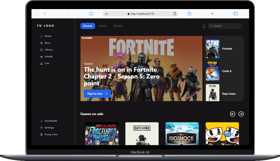The width and height of the screenshot is (280, 161).
Task: Select Days Gone title in side list
Action: (x=229, y=94)
